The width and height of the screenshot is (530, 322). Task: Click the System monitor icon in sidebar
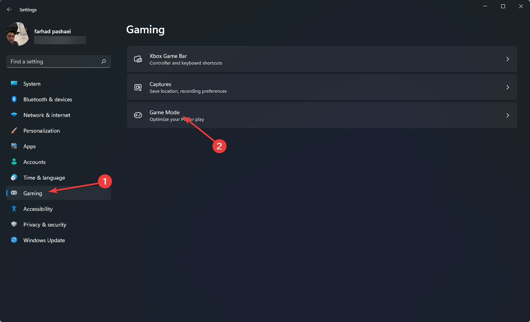(x=14, y=84)
